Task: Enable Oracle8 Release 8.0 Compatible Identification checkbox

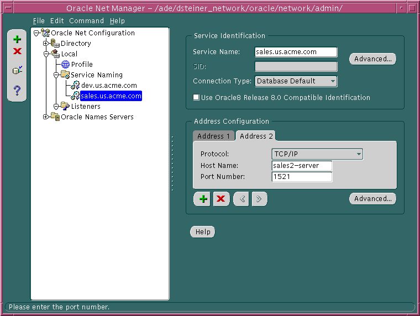Action: pos(196,98)
